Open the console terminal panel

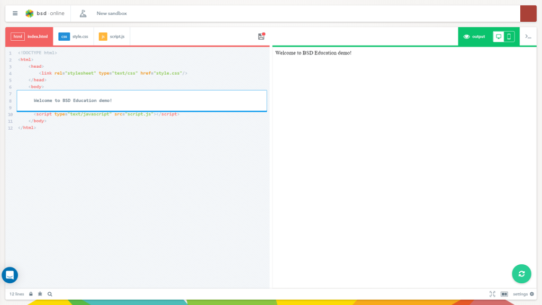click(528, 37)
